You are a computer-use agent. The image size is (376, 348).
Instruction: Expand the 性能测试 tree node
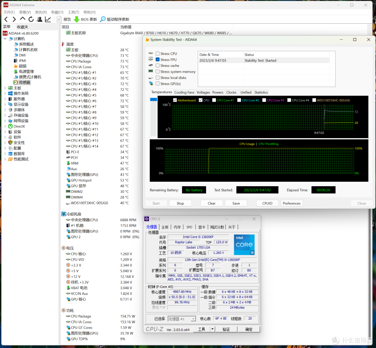click(x=5, y=159)
